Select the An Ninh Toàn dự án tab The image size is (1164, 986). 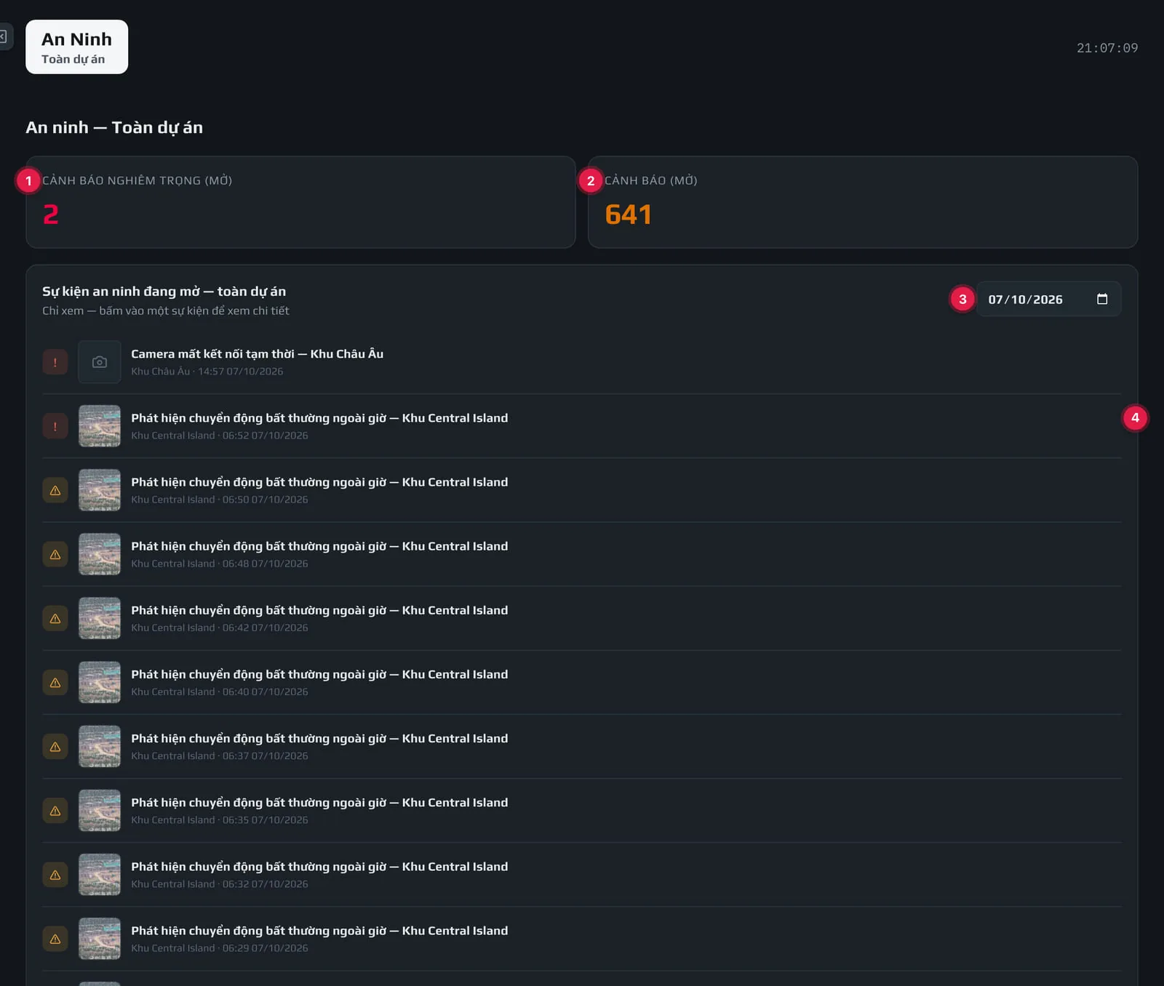(x=76, y=47)
